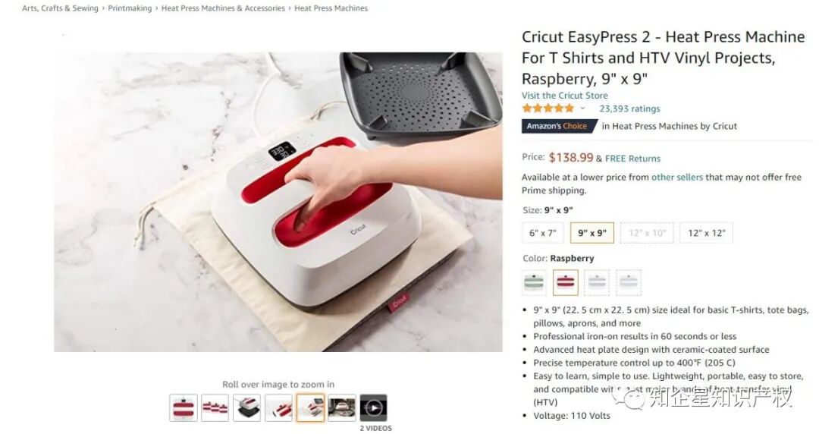Viewport: 819px width, 434px height.
Task: Open the fourth product thumbnail
Action: click(x=278, y=408)
